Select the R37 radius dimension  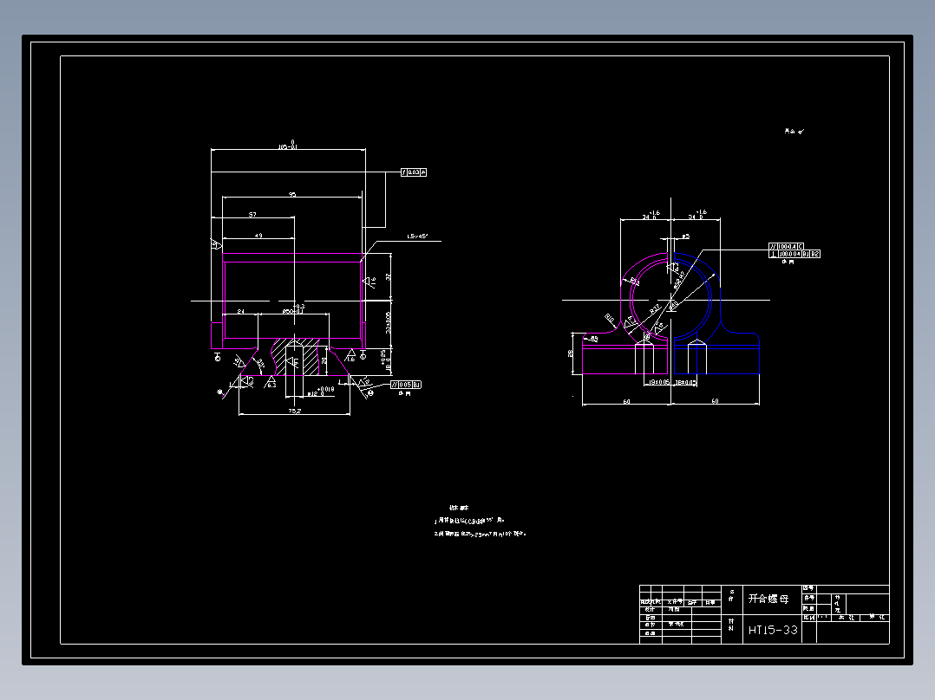click(655, 308)
